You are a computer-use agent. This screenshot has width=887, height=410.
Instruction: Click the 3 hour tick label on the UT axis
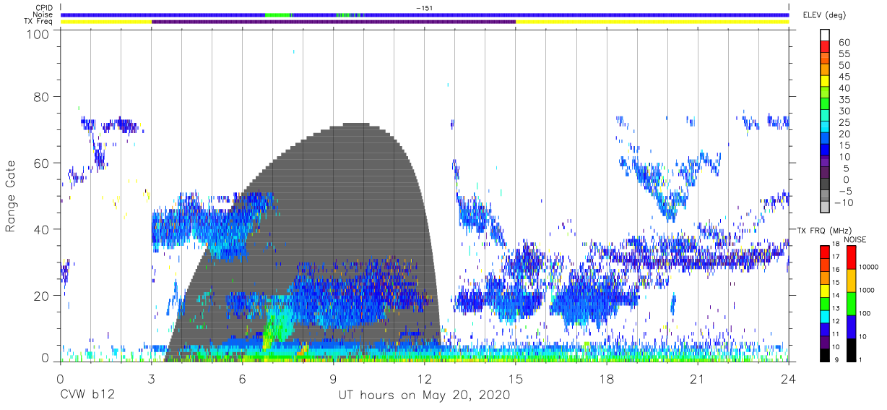click(152, 379)
